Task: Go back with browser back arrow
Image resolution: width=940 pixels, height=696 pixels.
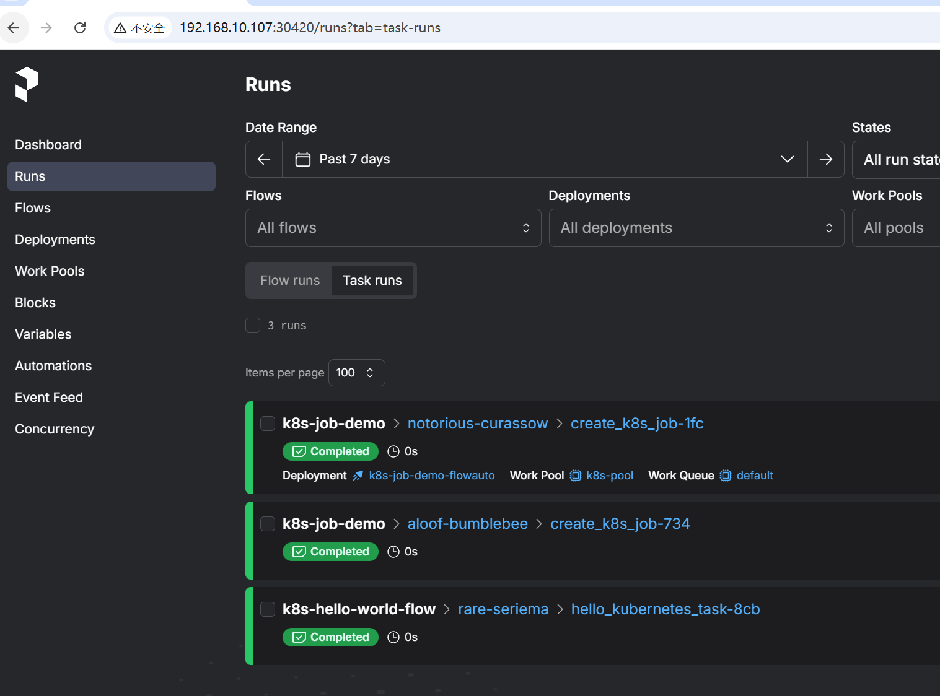Action: pos(13,28)
